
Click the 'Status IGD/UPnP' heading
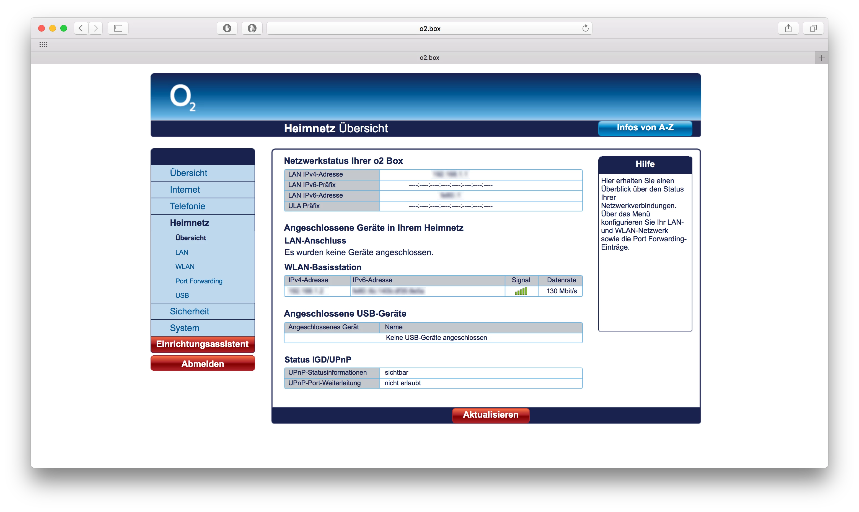tap(318, 360)
